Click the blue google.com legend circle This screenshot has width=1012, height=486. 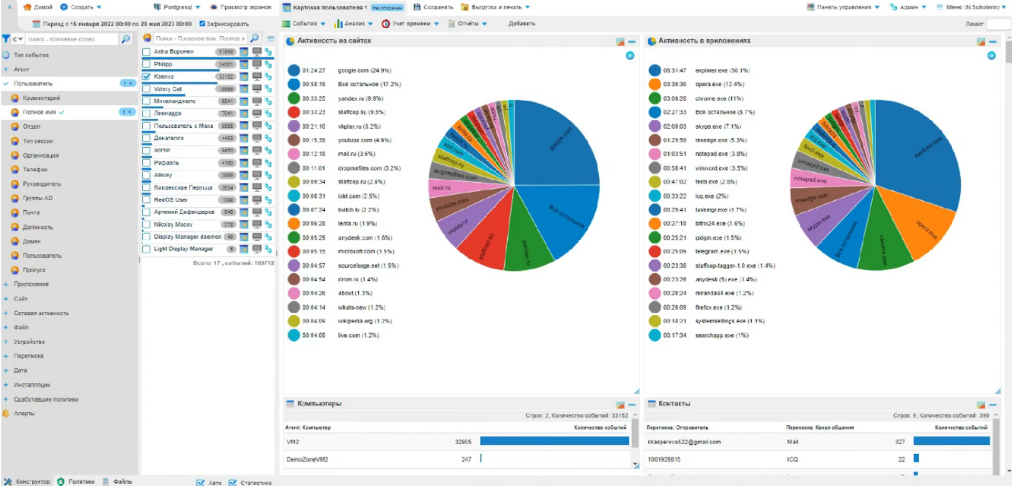pyautogui.click(x=294, y=70)
